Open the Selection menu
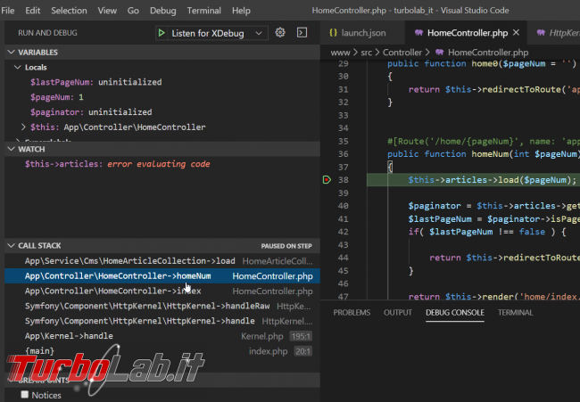This screenshot has height=402, width=580. coord(69,11)
